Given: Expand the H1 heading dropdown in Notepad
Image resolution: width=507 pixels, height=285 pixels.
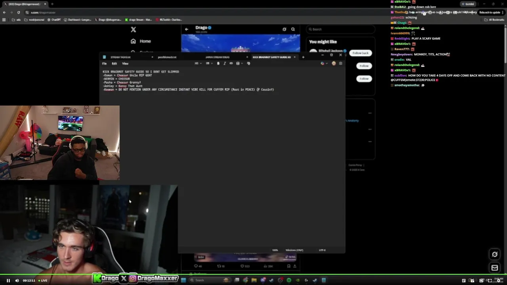Looking at the screenshot, I should [197, 63].
